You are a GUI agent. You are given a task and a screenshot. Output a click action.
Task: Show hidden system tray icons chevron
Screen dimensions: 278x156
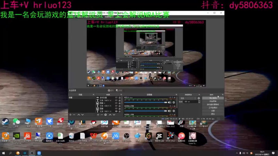(237, 153)
